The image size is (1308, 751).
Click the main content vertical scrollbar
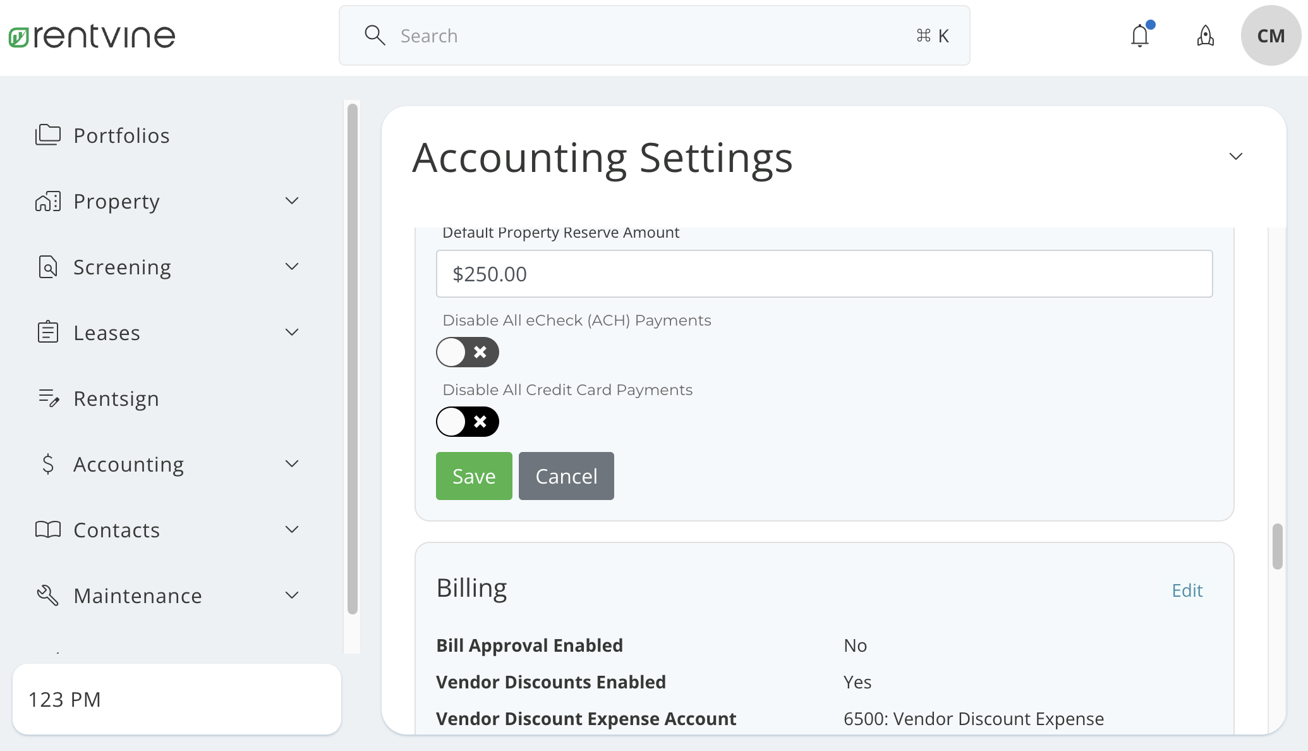pyautogui.click(x=1277, y=546)
